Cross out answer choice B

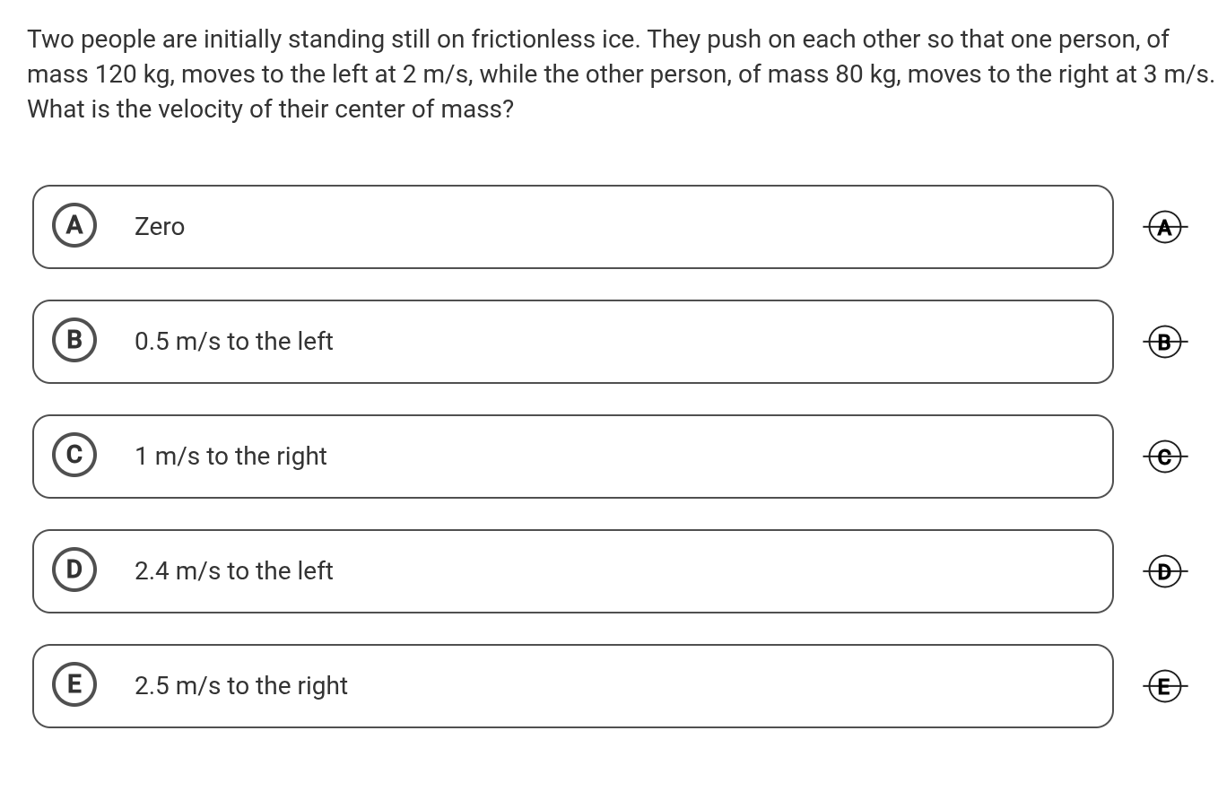click(x=1164, y=342)
